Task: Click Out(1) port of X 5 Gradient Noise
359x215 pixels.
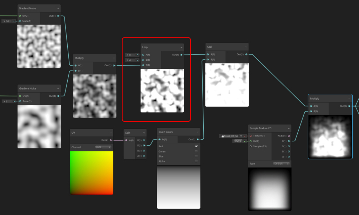Action: 59,96
